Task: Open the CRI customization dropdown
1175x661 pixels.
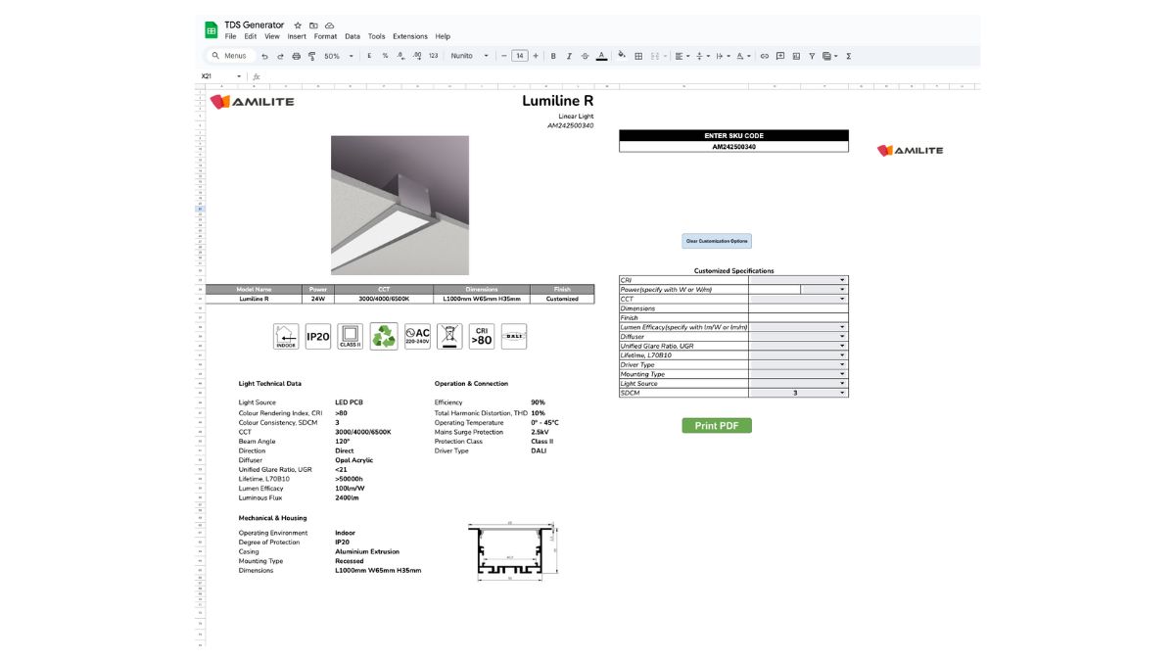Action: pyautogui.click(x=842, y=280)
